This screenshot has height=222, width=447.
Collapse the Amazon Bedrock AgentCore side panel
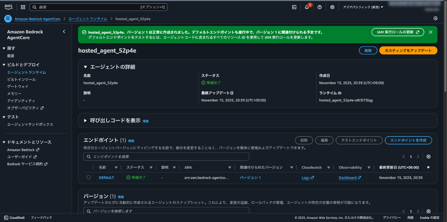[64, 31]
